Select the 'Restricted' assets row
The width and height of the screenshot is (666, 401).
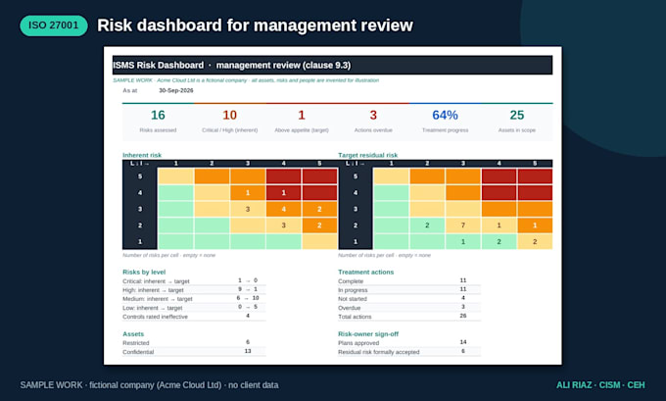[194, 343]
